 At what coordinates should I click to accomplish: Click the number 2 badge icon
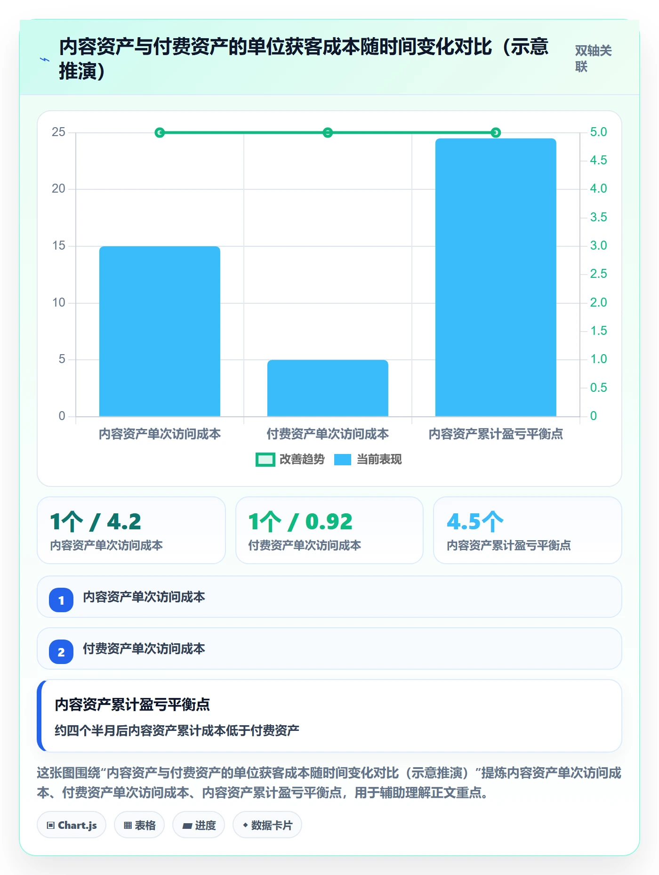coord(61,652)
